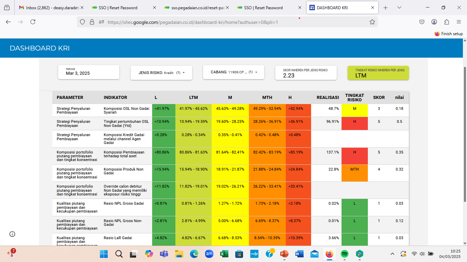This screenshot has width=467, height=262.
Task: Click the tracking protection shield icon
Action: (x=82, y=22)
